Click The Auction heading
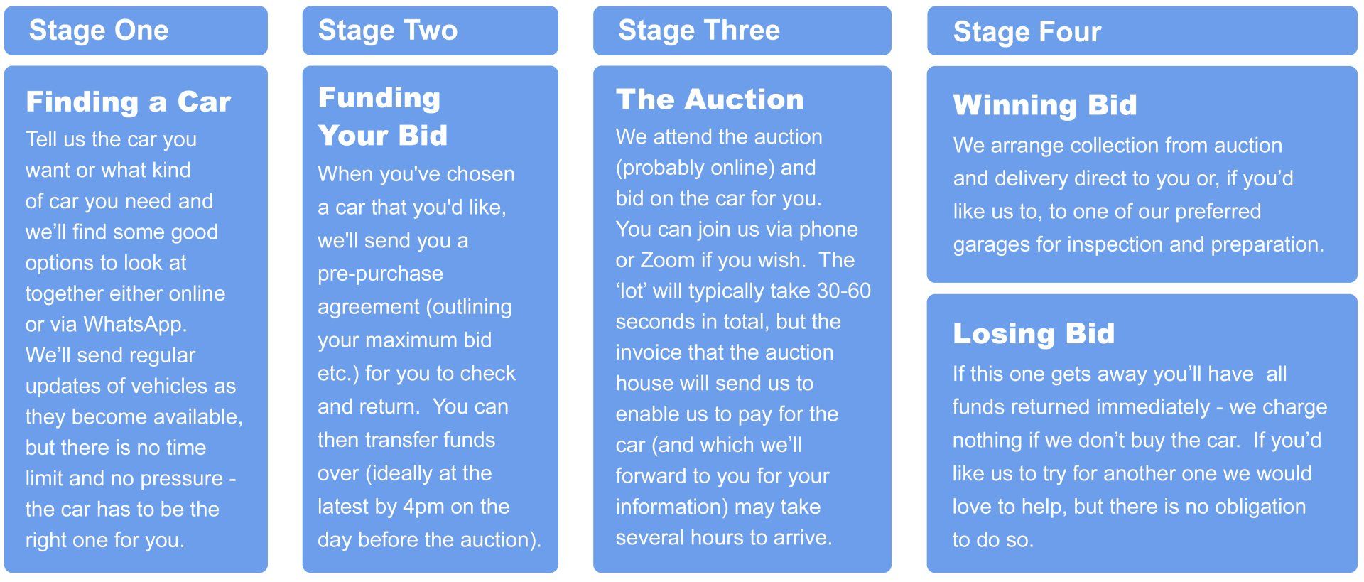The height and width of the screenshot is (582, 1364). click(x=710, y=99)
